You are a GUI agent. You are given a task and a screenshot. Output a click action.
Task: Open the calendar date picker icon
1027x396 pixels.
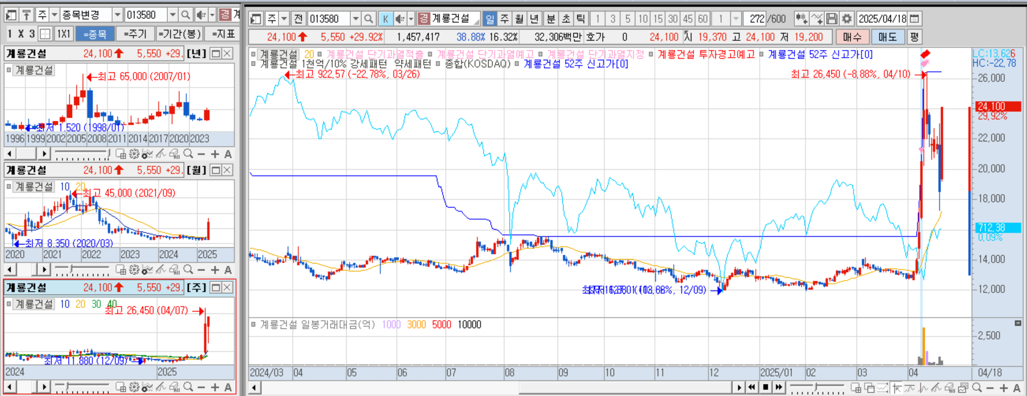(x=915, y=19)
